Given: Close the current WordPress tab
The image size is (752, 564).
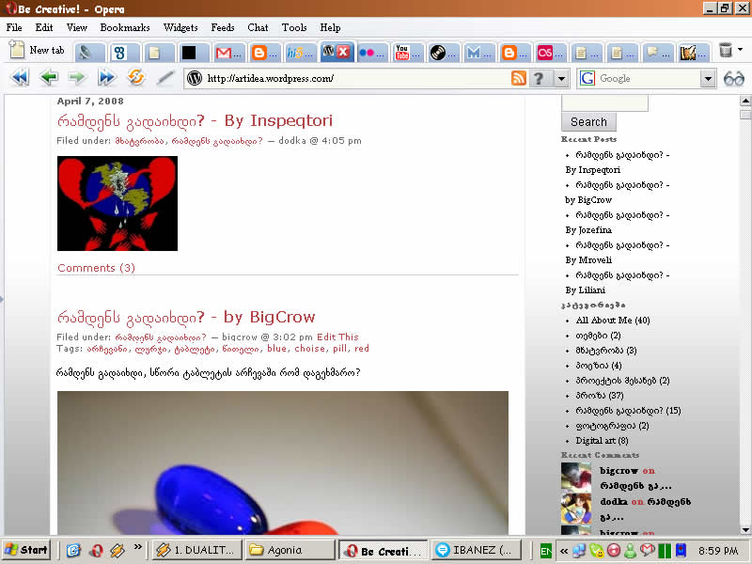Looking at the screenshot, I should tap(343, 52).
